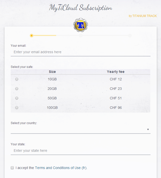Image resolution: width=161 pixels, height=178 pixels.
Task: Click the first progress step dot
Action: [x=31, y=35]
